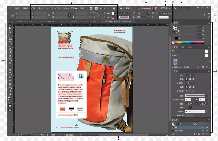Switch to the AlteCatalog.indd document tab
This screenshot has height=141, width=218.
coord(117,22)
